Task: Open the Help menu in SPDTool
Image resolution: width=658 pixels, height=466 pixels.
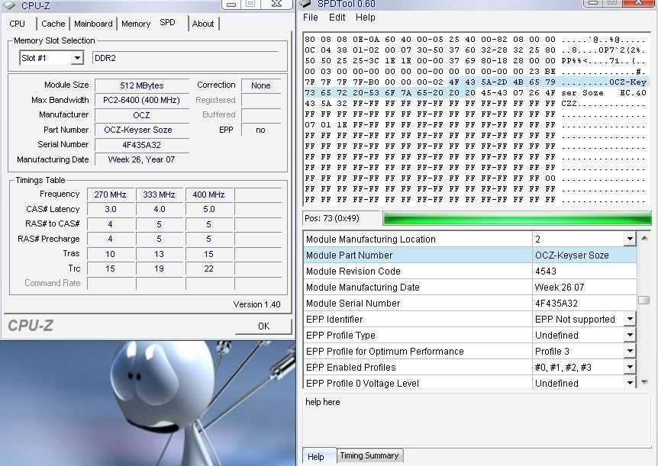Action: [x=365, y=18]
